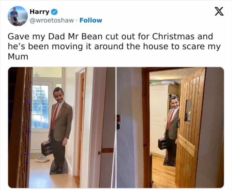Click the bright window in the left photo
Image resolution: width=232 pixels, height=191 pixels.
tap(40, 107)
